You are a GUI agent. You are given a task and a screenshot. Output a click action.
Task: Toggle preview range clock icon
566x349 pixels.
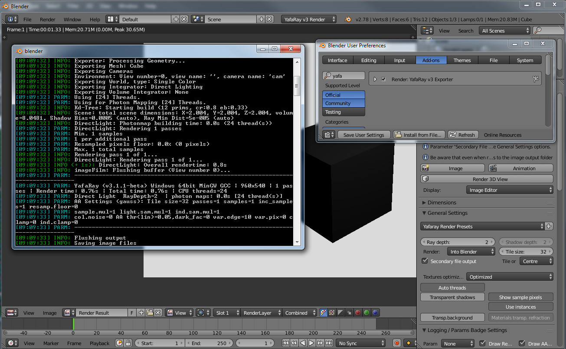[x=120, y=343]
